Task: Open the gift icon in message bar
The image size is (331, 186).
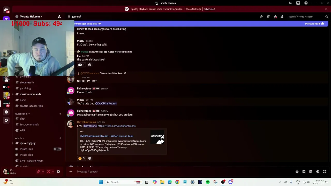Action: tap(297, 172)
